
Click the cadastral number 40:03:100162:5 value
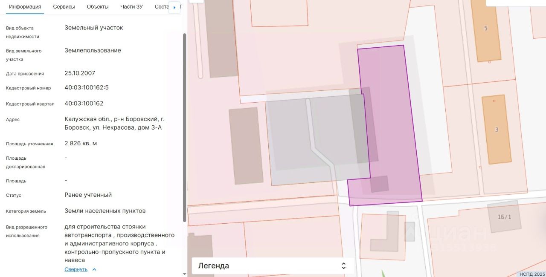point(87,87)
